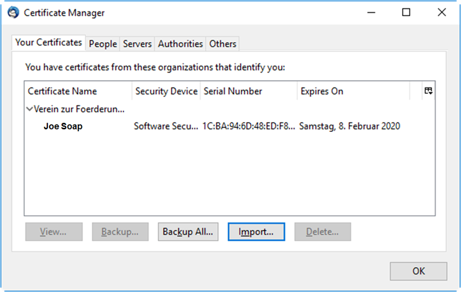Go to the Others tab
This screenshot has width=461, height=292.
coord(222,44)
